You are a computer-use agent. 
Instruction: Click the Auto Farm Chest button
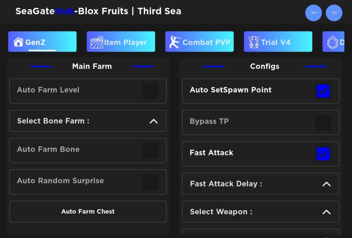click(x=88, y=211)
